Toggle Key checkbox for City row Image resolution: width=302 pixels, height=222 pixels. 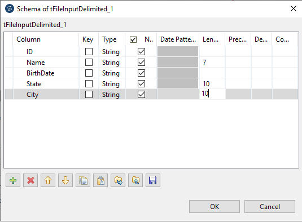(89, 95)
